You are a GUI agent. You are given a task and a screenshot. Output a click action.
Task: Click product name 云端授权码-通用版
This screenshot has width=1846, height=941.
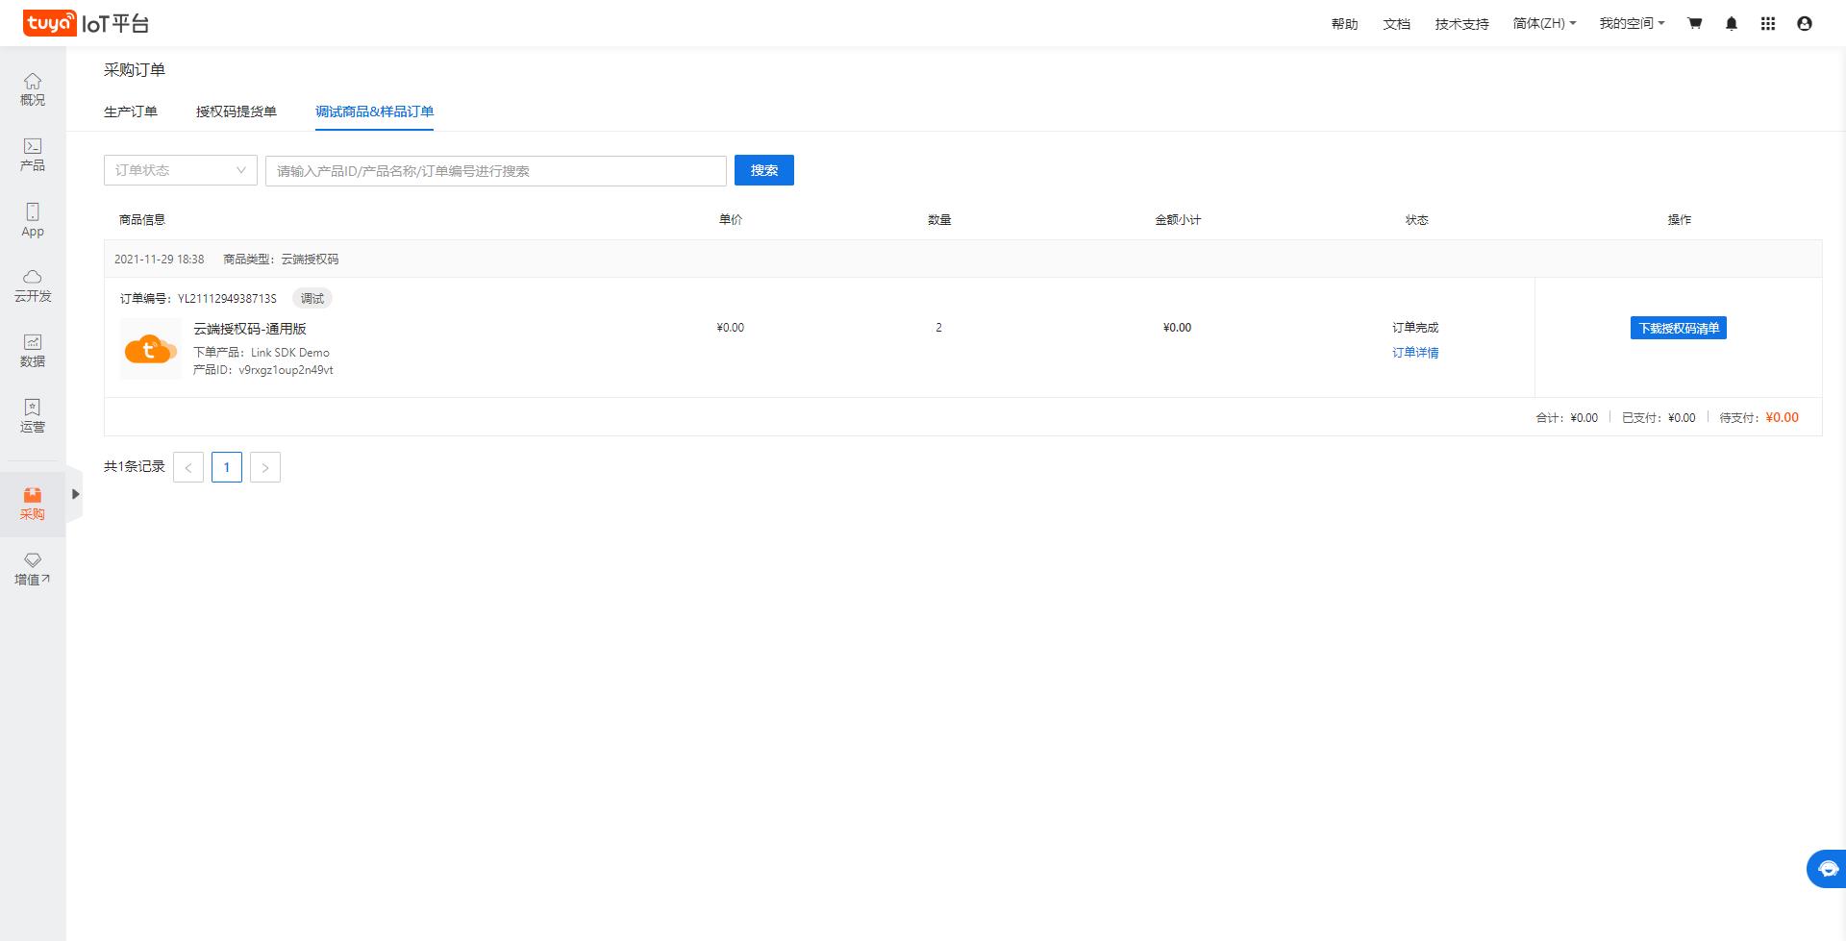tap(250, 329)
